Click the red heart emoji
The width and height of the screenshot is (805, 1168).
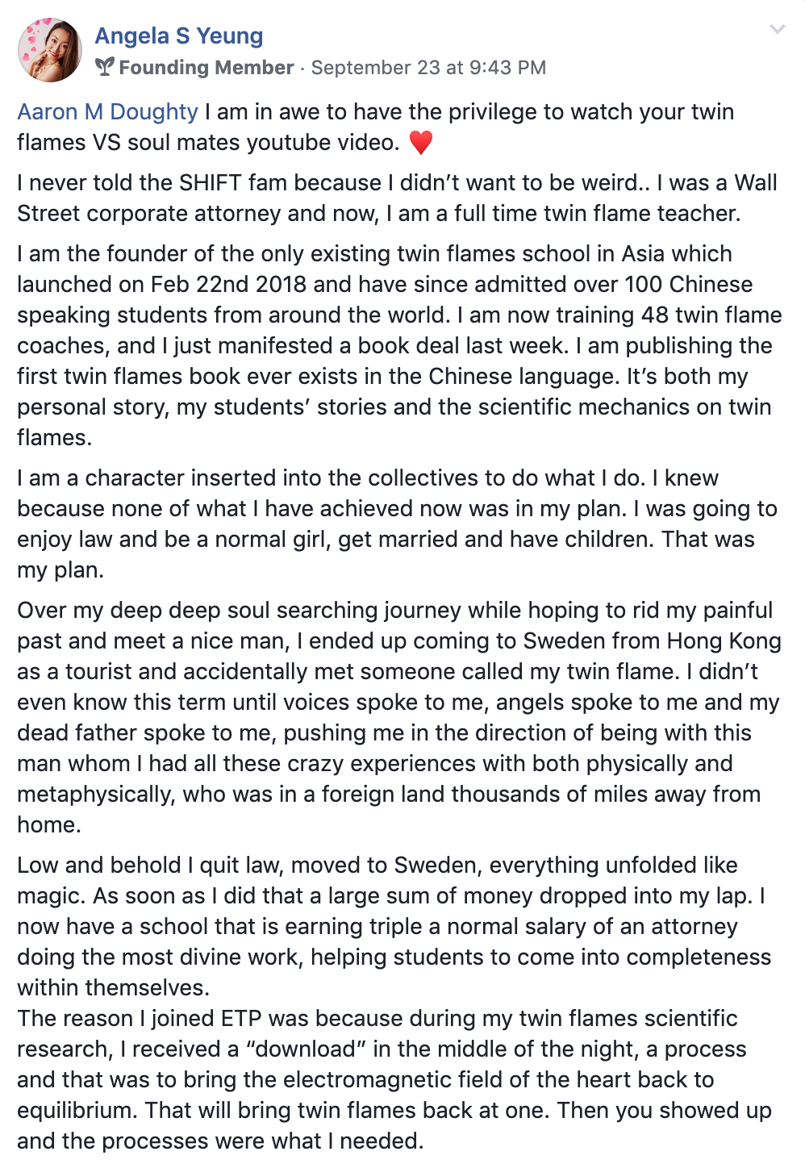pos(421,142)
